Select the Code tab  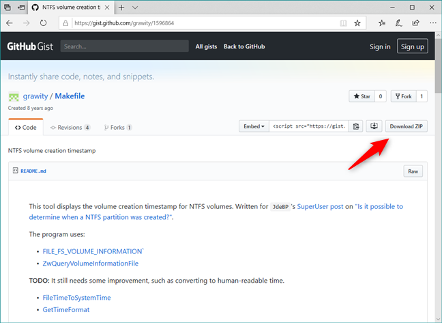click(26, 128)
